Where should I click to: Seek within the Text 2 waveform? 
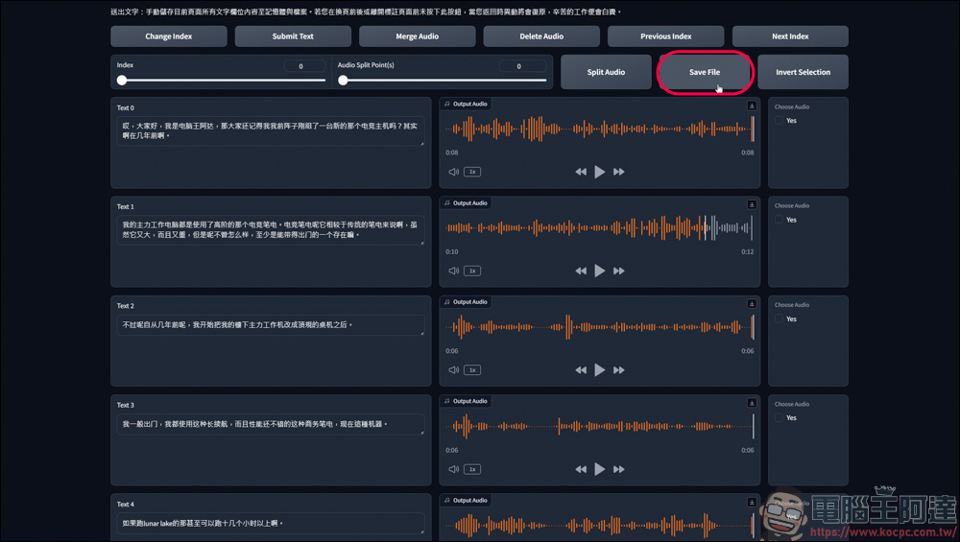point(599,327)
